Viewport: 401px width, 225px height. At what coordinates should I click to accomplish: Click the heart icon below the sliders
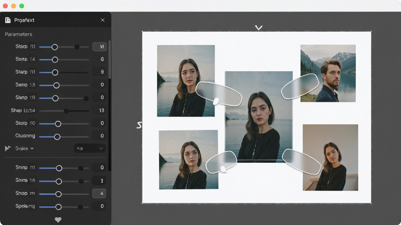point(58,220)
